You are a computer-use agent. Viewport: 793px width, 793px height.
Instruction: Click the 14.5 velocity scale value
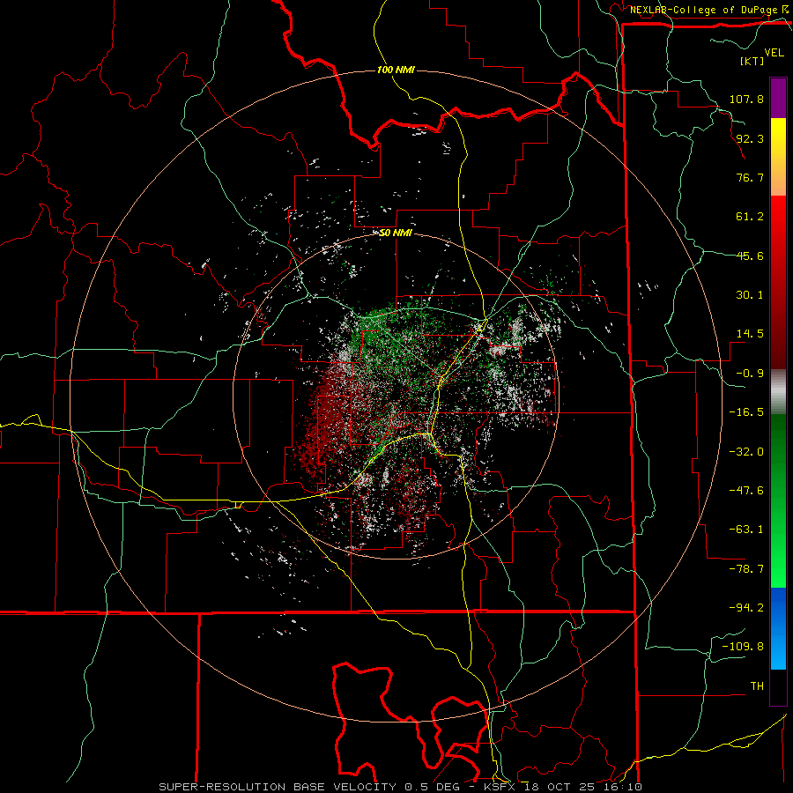[750, 334]
